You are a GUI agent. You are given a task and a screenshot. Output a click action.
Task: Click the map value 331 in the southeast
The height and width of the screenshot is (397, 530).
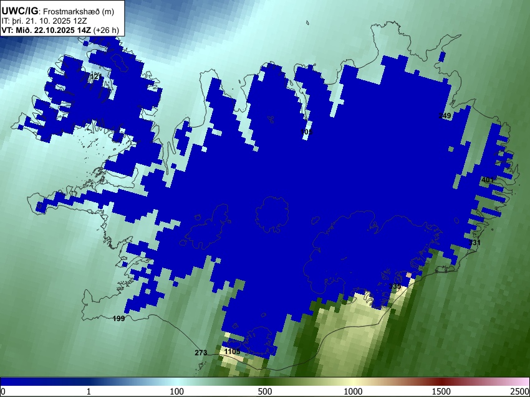[475, 243]
